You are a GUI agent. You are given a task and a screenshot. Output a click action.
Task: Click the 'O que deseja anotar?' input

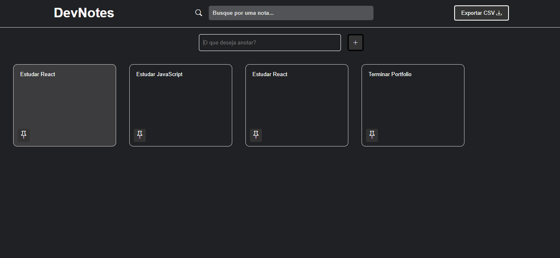click(270, 42)
